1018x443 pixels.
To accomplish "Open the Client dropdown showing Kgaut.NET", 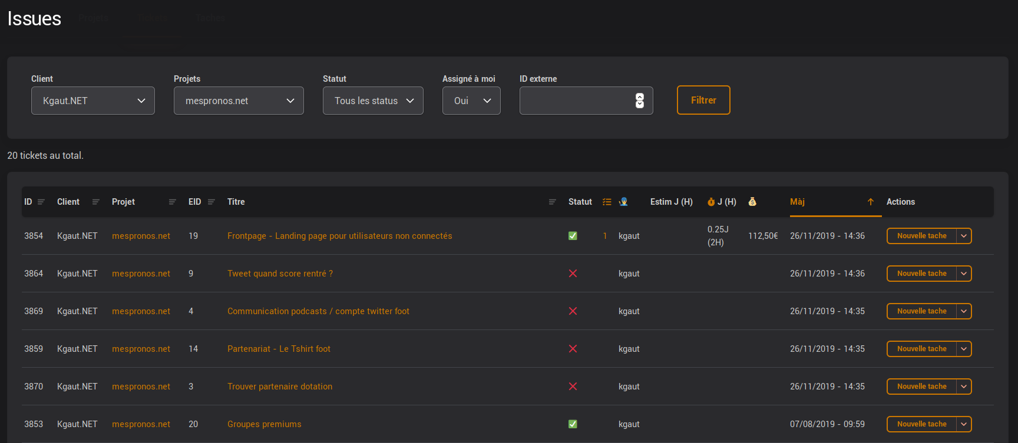I will [93, 101].
